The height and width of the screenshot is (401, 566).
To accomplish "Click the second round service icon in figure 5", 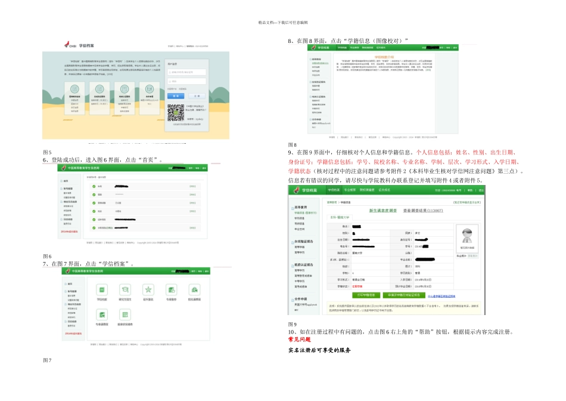I will (99, 89).
